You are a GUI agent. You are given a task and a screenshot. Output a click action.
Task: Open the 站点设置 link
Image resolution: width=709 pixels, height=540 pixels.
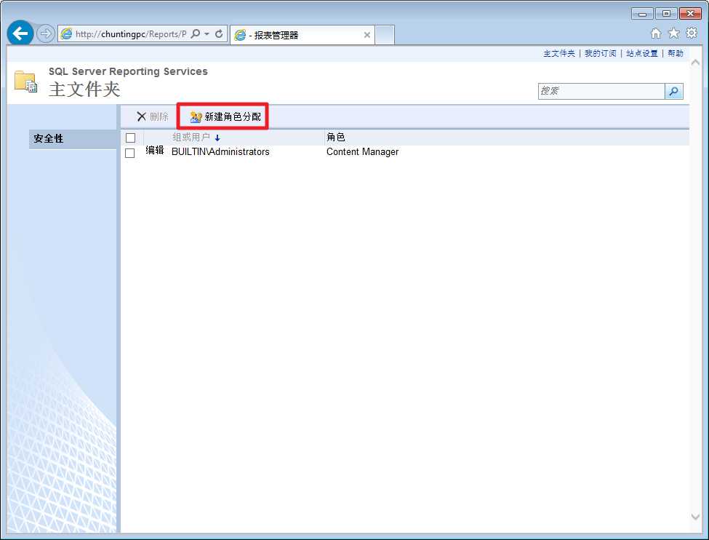641,53
